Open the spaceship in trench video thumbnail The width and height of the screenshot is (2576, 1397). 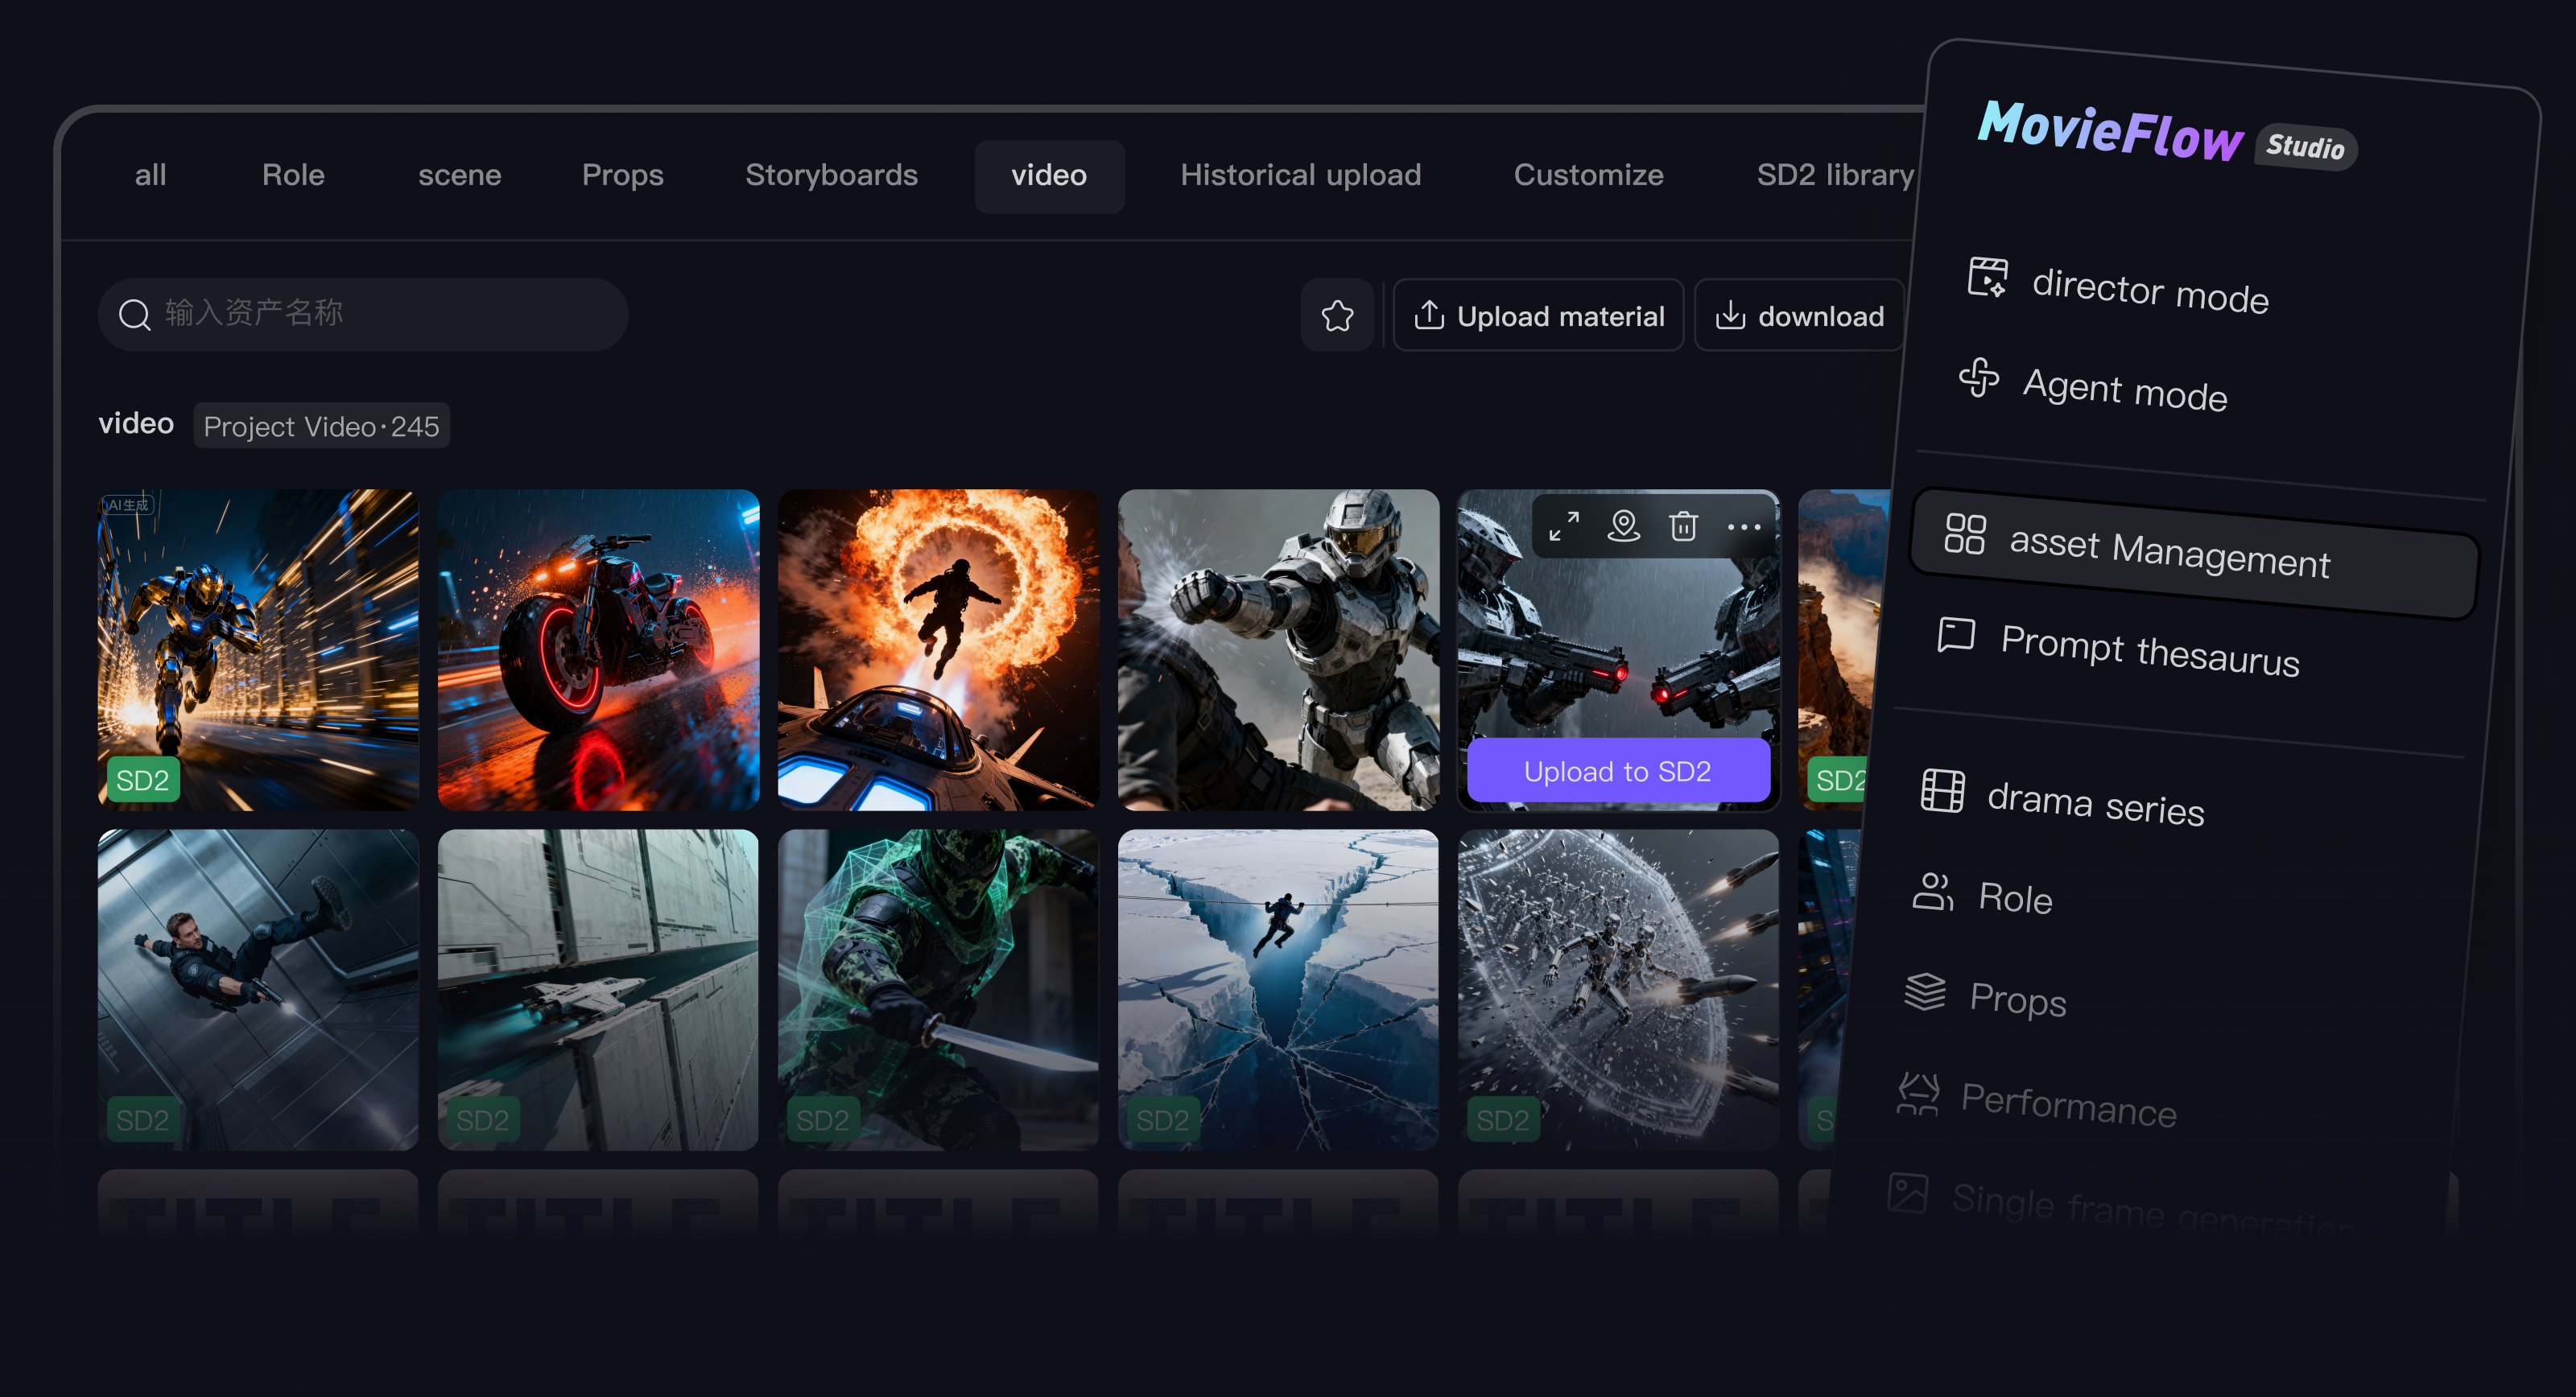[598, 989]
